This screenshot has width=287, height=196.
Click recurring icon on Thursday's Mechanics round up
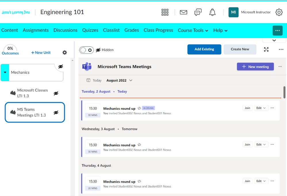point(139,181)
